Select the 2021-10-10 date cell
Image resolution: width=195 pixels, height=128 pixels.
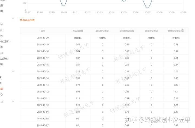(43, 105)
